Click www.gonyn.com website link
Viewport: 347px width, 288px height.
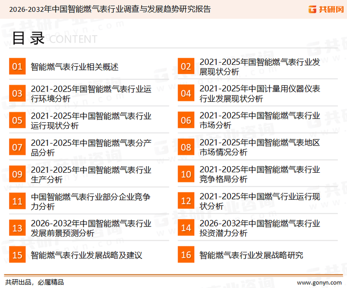pos(319,282)
